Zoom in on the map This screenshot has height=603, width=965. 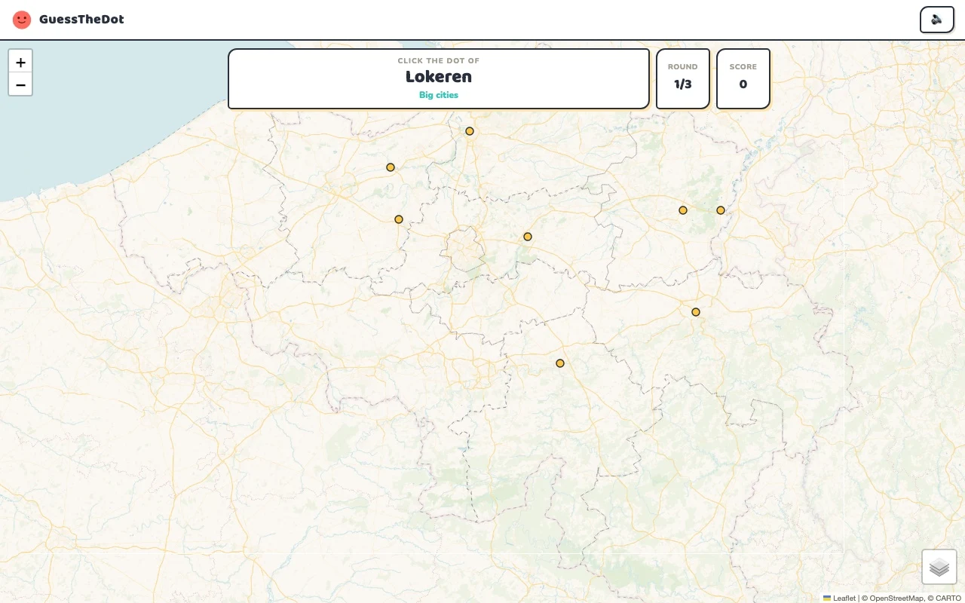[x=20, y=62]
